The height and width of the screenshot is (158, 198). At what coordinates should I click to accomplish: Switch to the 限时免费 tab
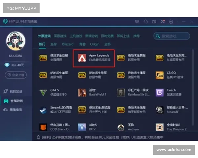pos(107,36)
